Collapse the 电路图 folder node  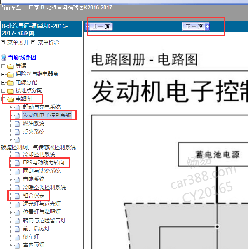point(3,99)
